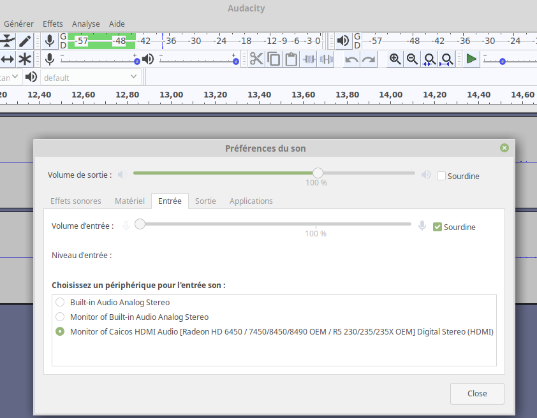
Task: Uncheck the input Sourdine checkbox
Action: click(x=438, y=227)
